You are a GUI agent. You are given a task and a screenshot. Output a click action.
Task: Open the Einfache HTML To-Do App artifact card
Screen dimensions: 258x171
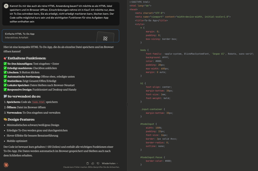click(61, 36)
